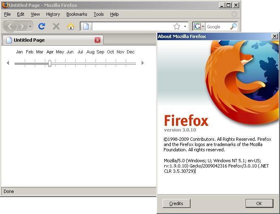Open the address bar history dropdown
The width and height of the screenshot is (280, 214).
coord(185,26)
